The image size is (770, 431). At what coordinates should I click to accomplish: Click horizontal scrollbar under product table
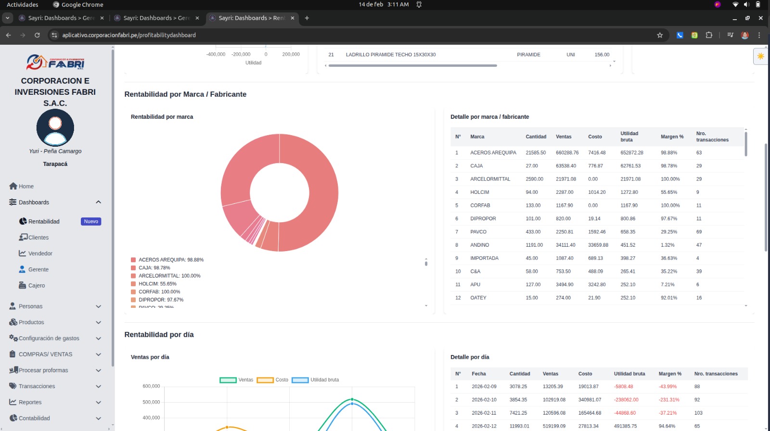tap(412, 65)
